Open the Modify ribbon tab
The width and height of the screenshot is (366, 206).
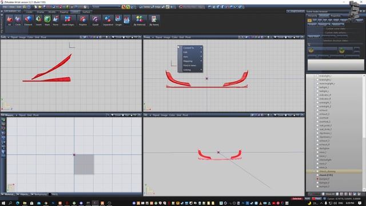point(52,11)
